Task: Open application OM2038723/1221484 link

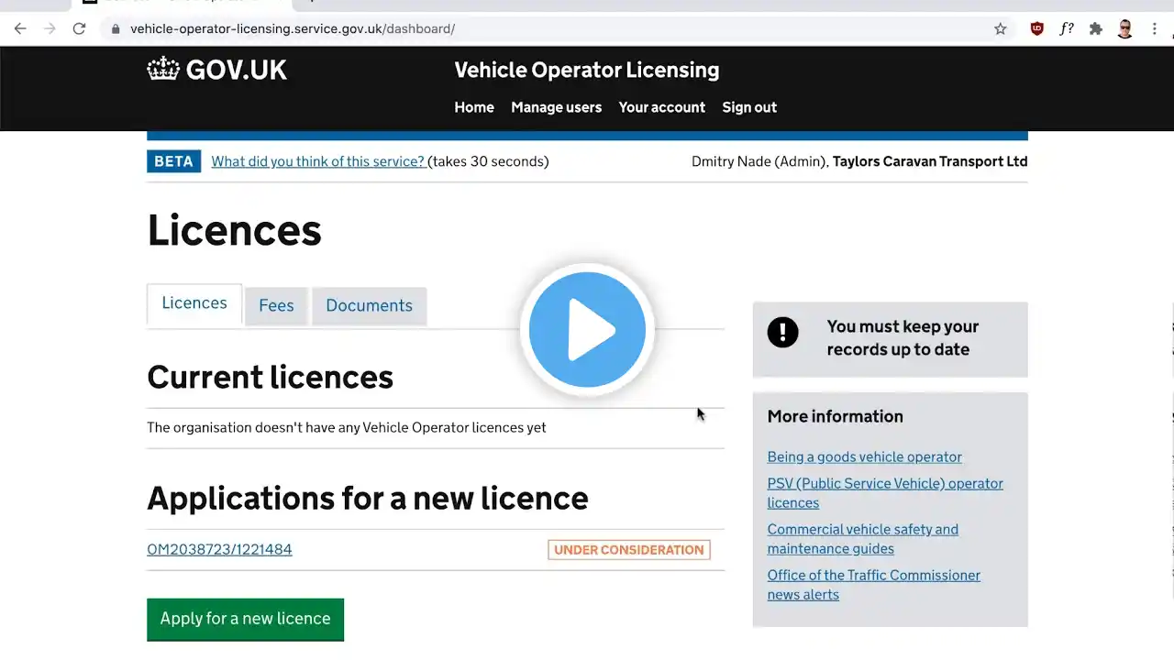Action: coord(219,550)
